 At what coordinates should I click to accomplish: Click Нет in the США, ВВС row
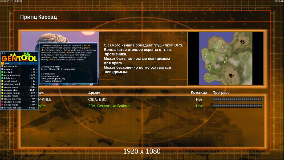tap(199, 99)
